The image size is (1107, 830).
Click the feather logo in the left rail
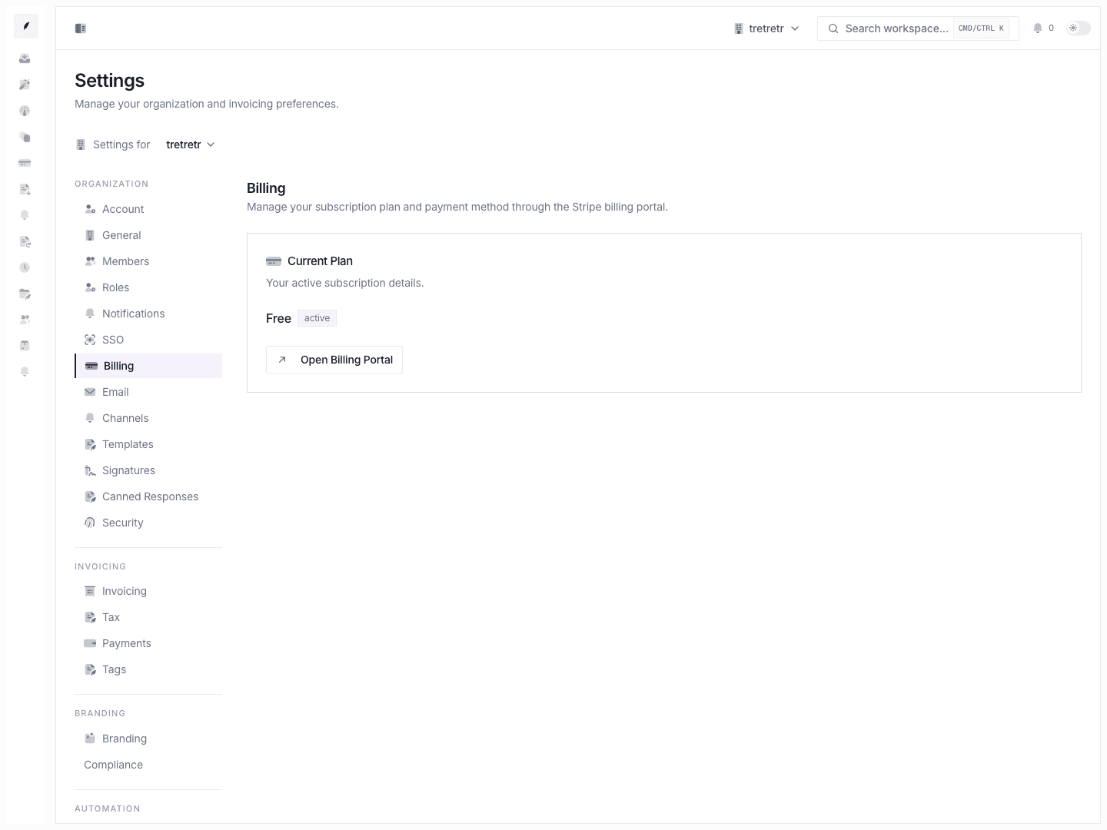coord(25,26)
